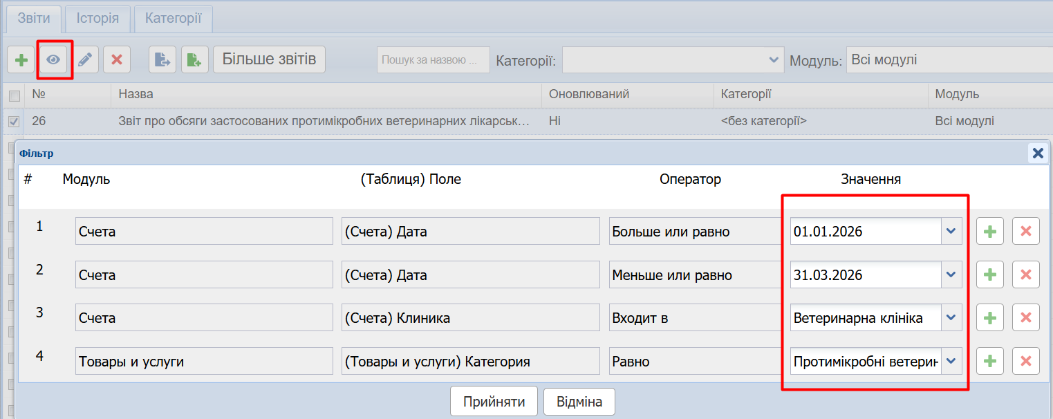Screen dimensions: 1053x419
Task: Open the Категорії tab
Action: point(173,19)
